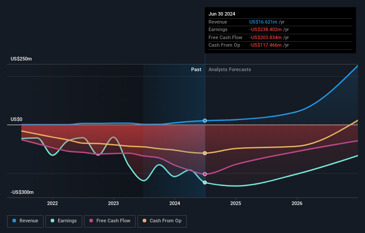Toggle the Cash From Op legend series

coord(162,221)
